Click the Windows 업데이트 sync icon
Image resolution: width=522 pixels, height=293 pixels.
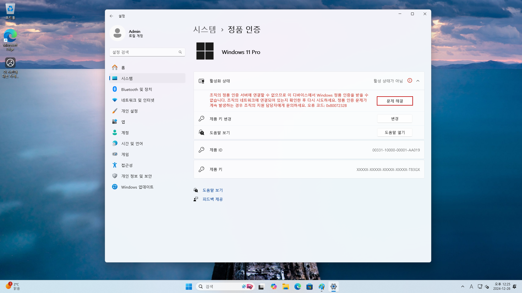pyautogui.click(x=115, y=187)
